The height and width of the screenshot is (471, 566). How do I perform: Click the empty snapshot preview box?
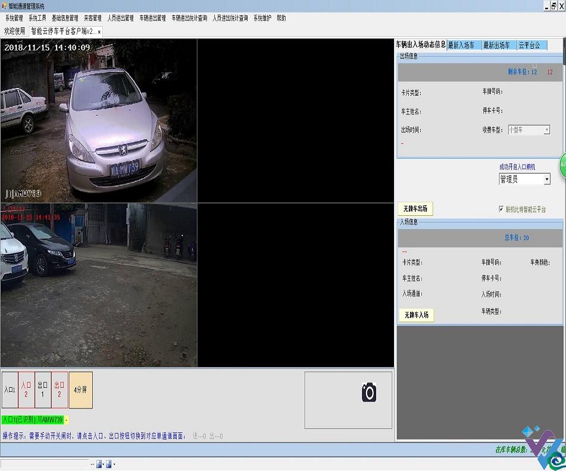pyautogui.click(x=348, y=400)
